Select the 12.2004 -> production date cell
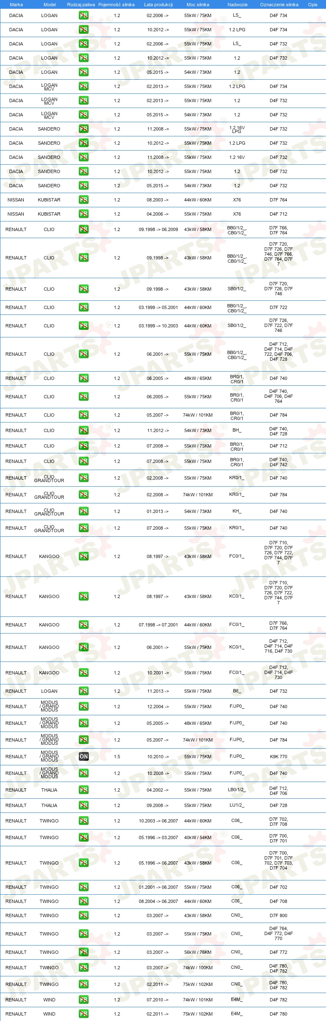This screenshot has height=1021, width=326. click(158, 706)
